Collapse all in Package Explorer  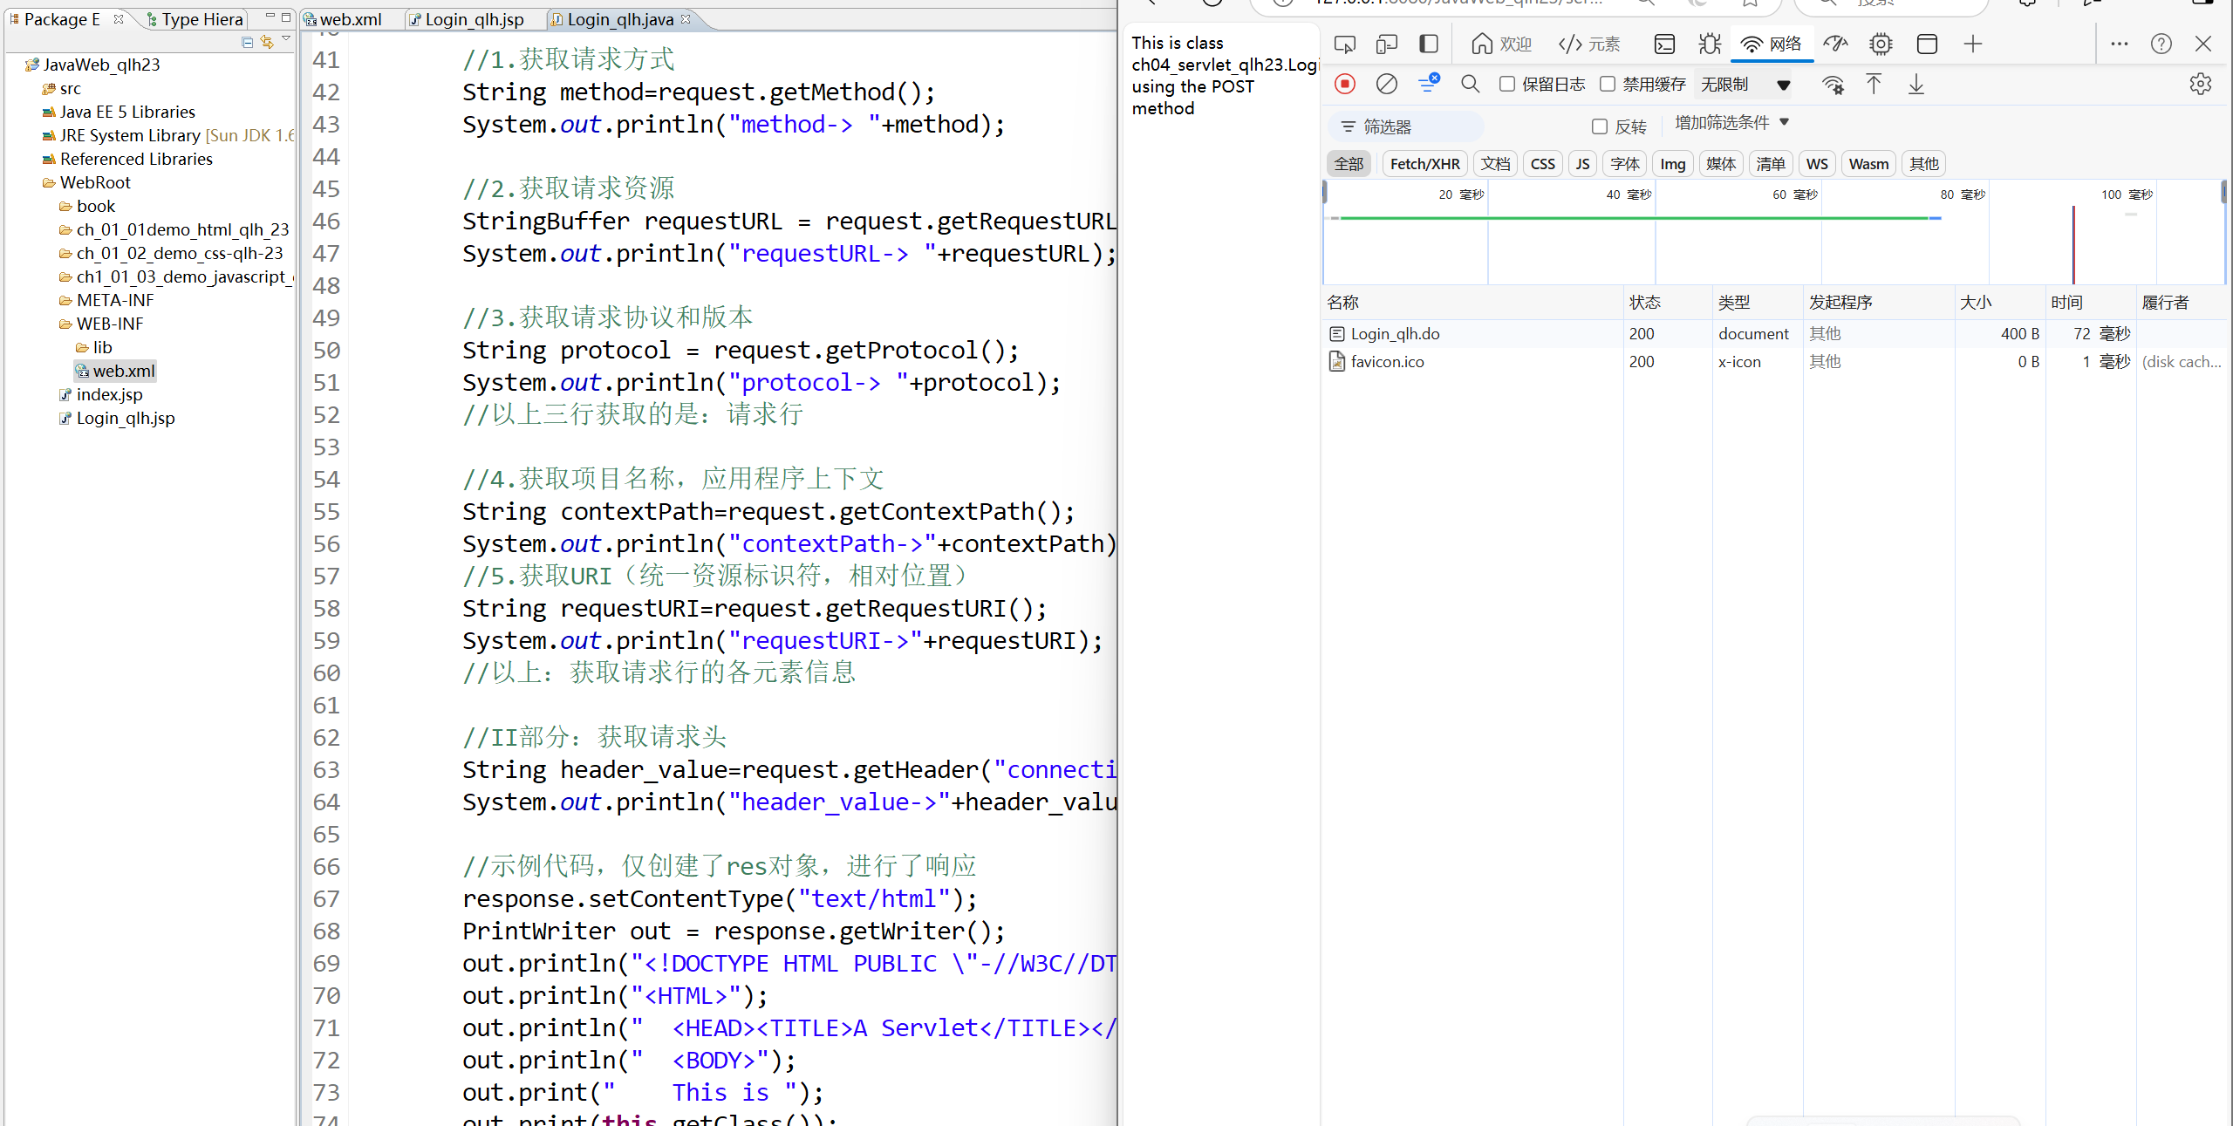tap(247, 42)
